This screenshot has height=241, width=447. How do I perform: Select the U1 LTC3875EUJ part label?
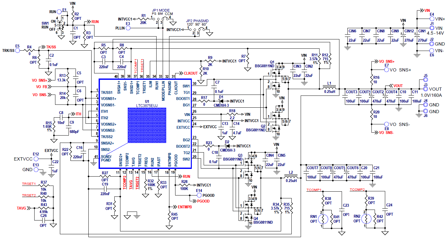click(x=147, y=105)
